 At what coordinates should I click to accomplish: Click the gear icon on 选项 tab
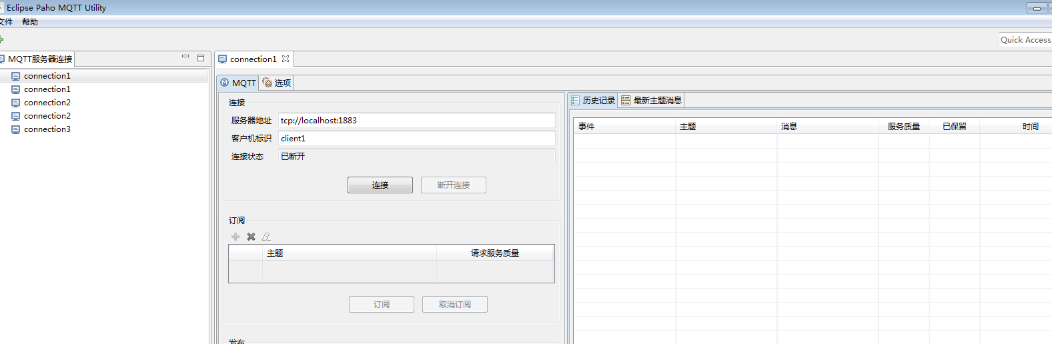[x=267, y=83]
